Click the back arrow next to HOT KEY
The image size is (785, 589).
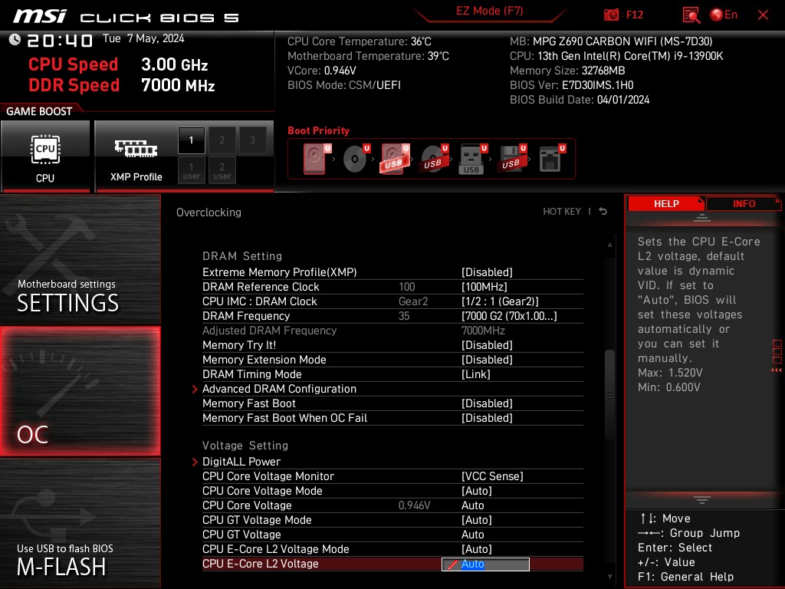pyautogui.click(x=603, y=212)
